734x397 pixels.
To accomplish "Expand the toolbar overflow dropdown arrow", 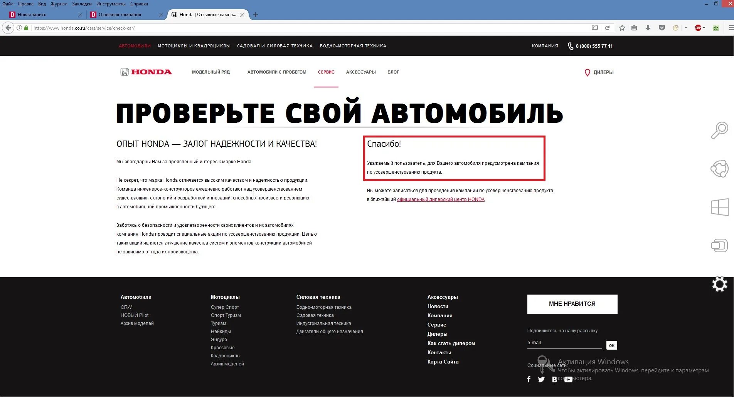I will tap(686, 28).
